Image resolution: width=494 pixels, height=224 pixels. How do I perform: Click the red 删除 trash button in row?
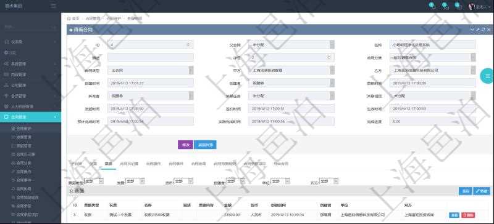(x=468, y=215)
